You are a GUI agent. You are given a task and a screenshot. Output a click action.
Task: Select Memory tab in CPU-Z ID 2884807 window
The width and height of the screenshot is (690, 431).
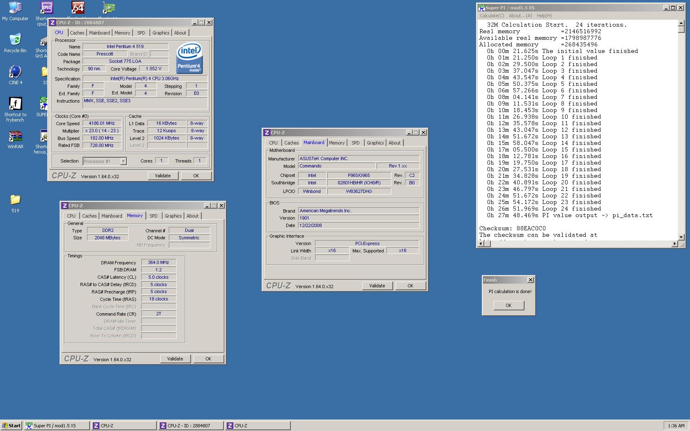(122, 33)
